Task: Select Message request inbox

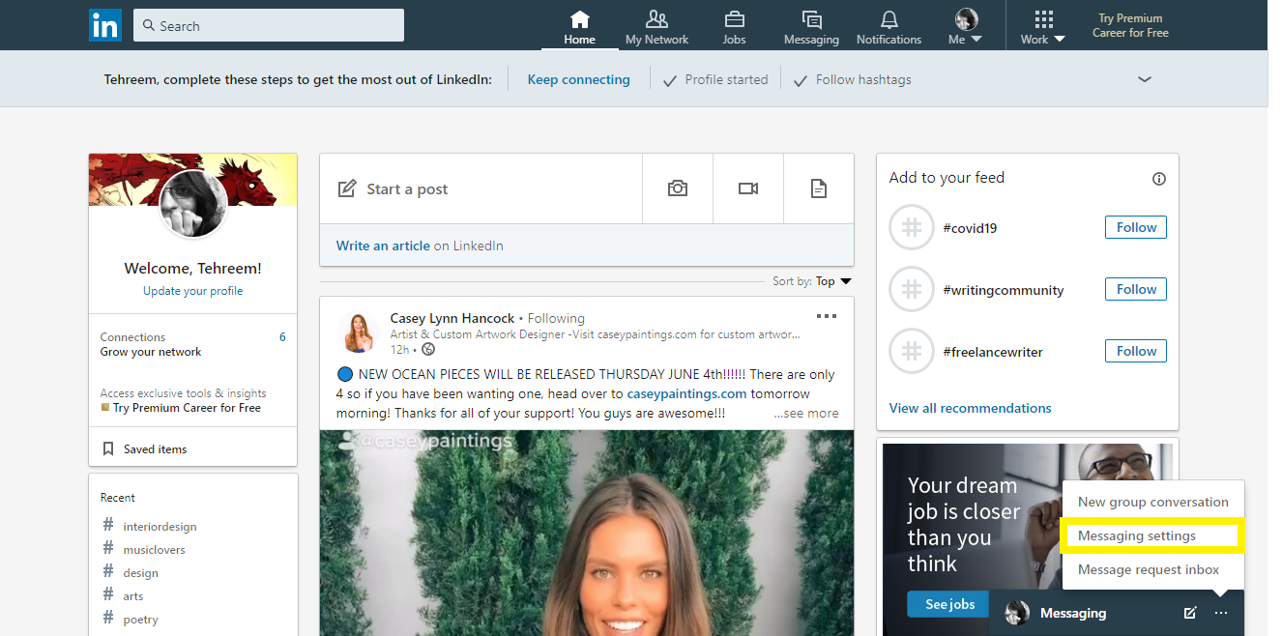Action: (x=1153, y=569)
